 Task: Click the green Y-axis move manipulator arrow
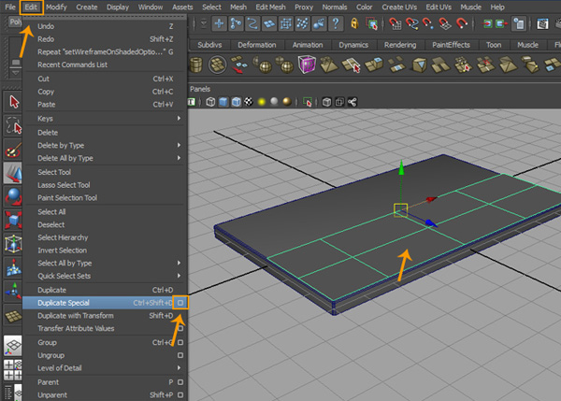400,170
